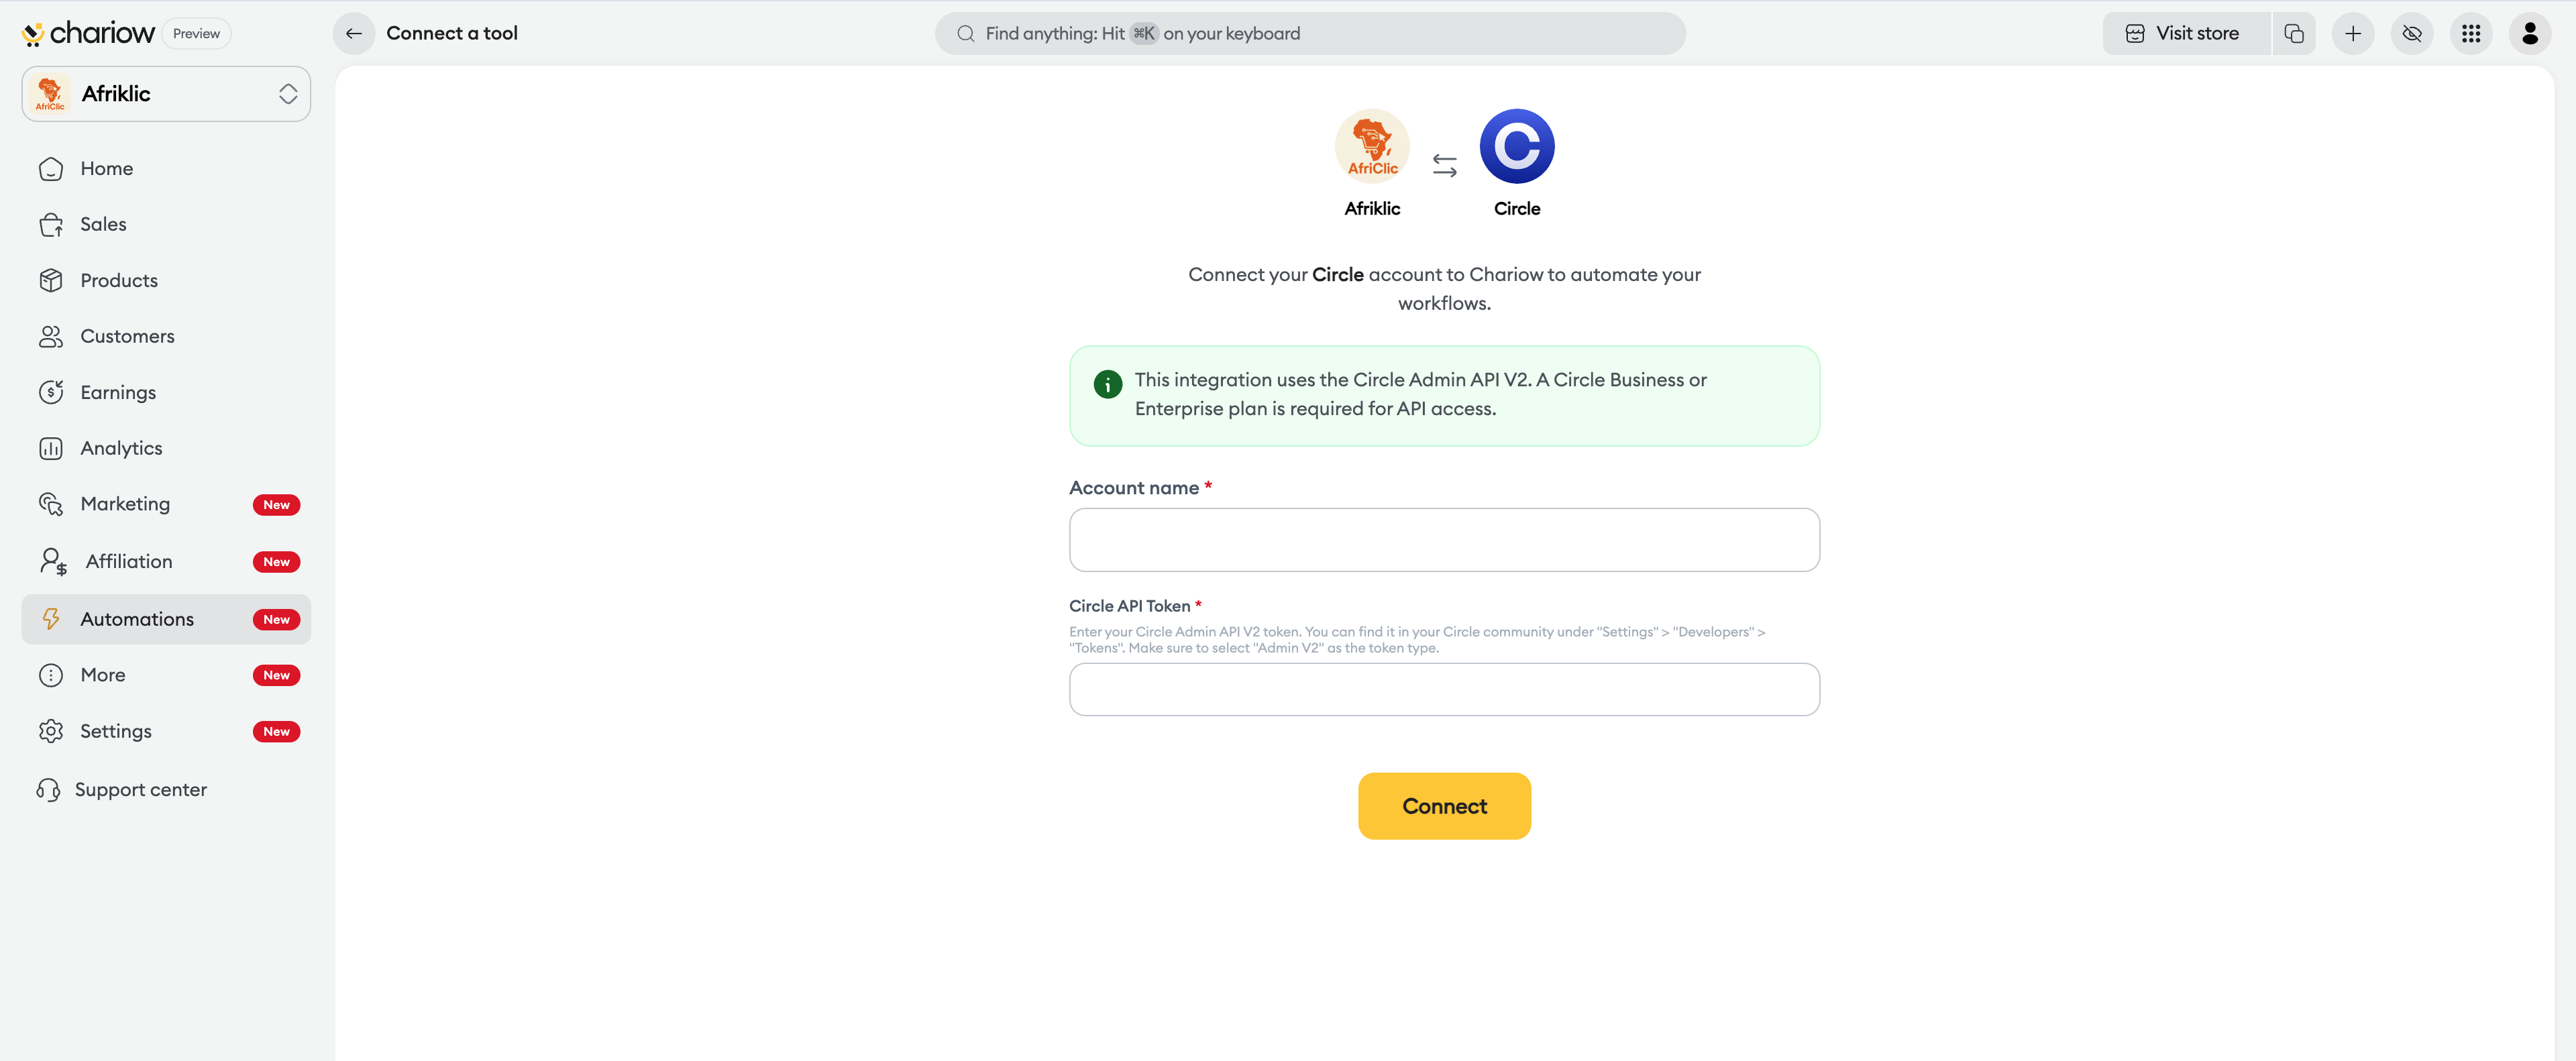
Task: Focus the Find anything search bar
Action: [1309, 33]
